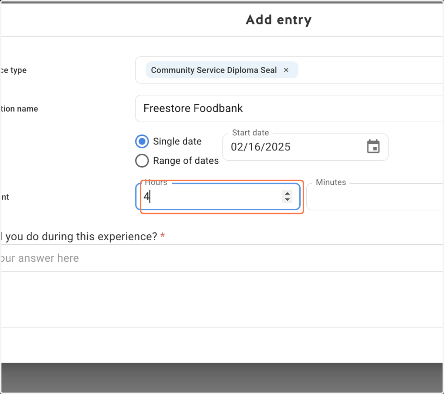This screenshot has width=444, height=394.
Task: Click into the Start date field
Action: 305,147
